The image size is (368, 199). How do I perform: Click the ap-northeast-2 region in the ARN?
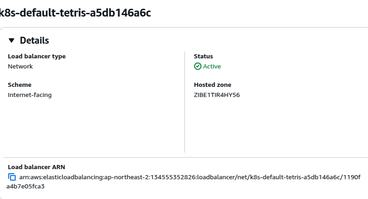(126, 177)
